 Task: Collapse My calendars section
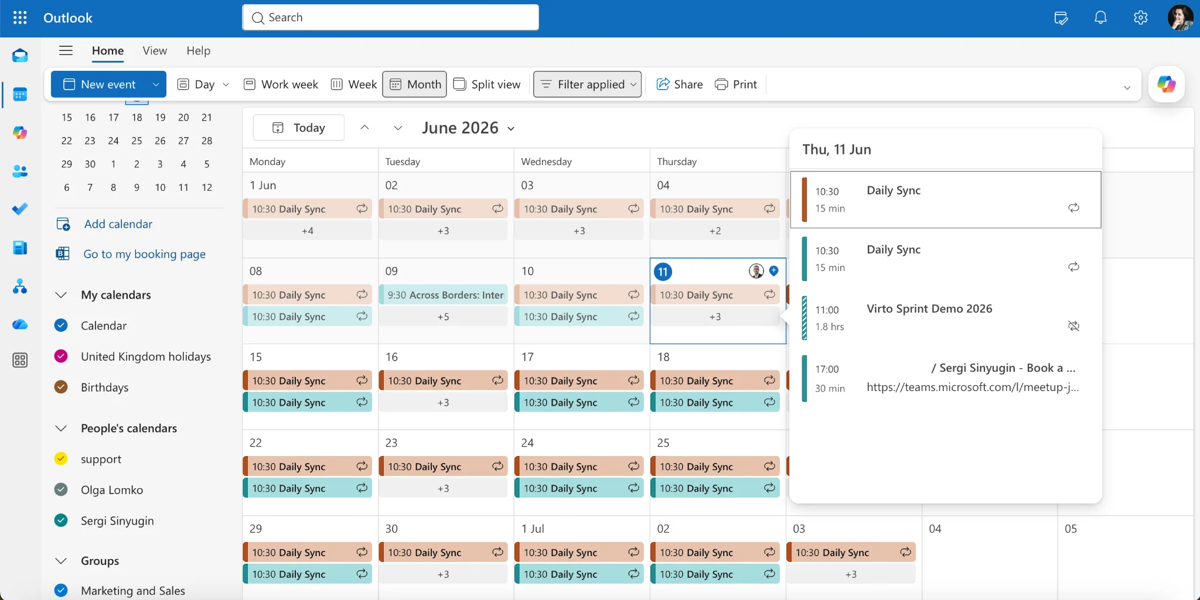(x=61, y=294)
